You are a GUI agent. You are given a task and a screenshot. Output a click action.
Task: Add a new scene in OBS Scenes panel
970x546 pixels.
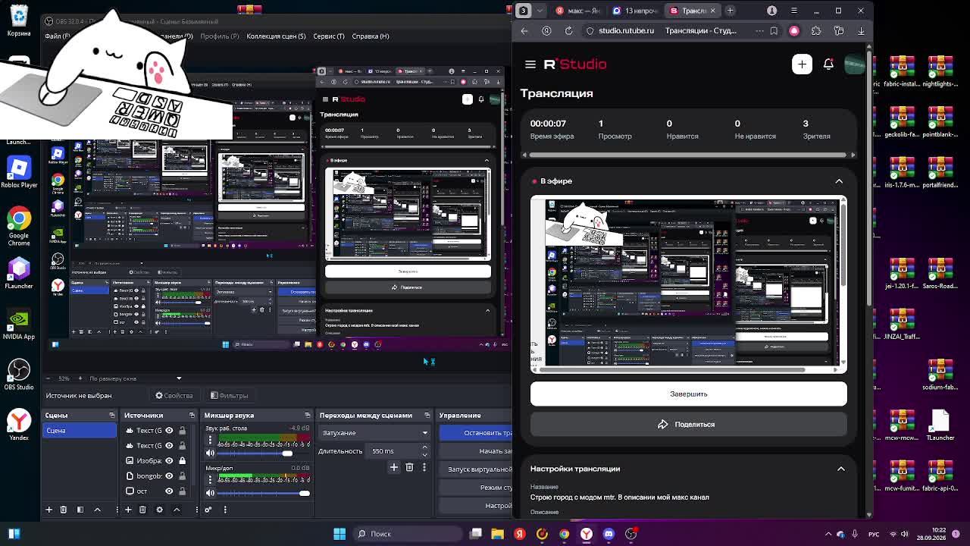[49, 510]
